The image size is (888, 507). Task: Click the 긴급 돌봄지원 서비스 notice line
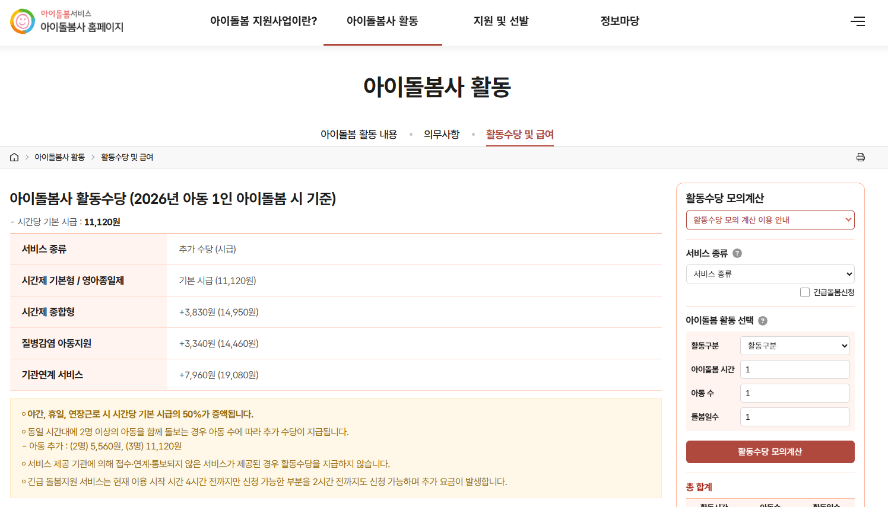[264, 482]
